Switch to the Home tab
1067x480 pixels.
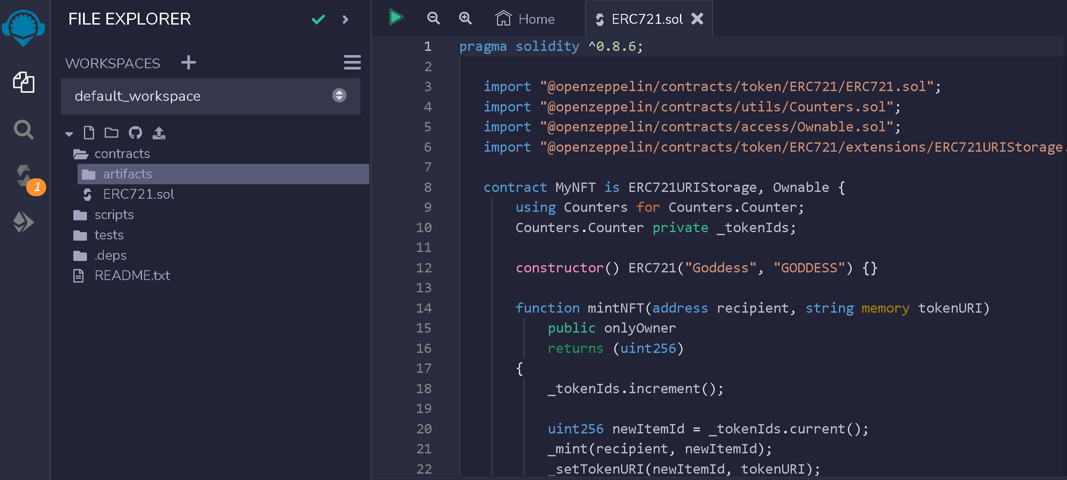pyautogui.click(x=525, y=19)
